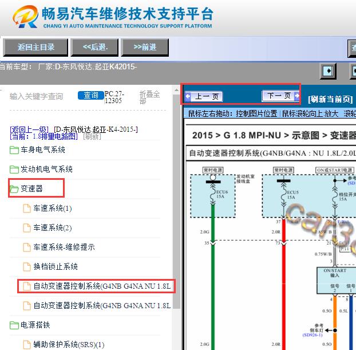Click the 返回主目录 button
The width and height of the screenshot is (356, 350).
[35, 48]
